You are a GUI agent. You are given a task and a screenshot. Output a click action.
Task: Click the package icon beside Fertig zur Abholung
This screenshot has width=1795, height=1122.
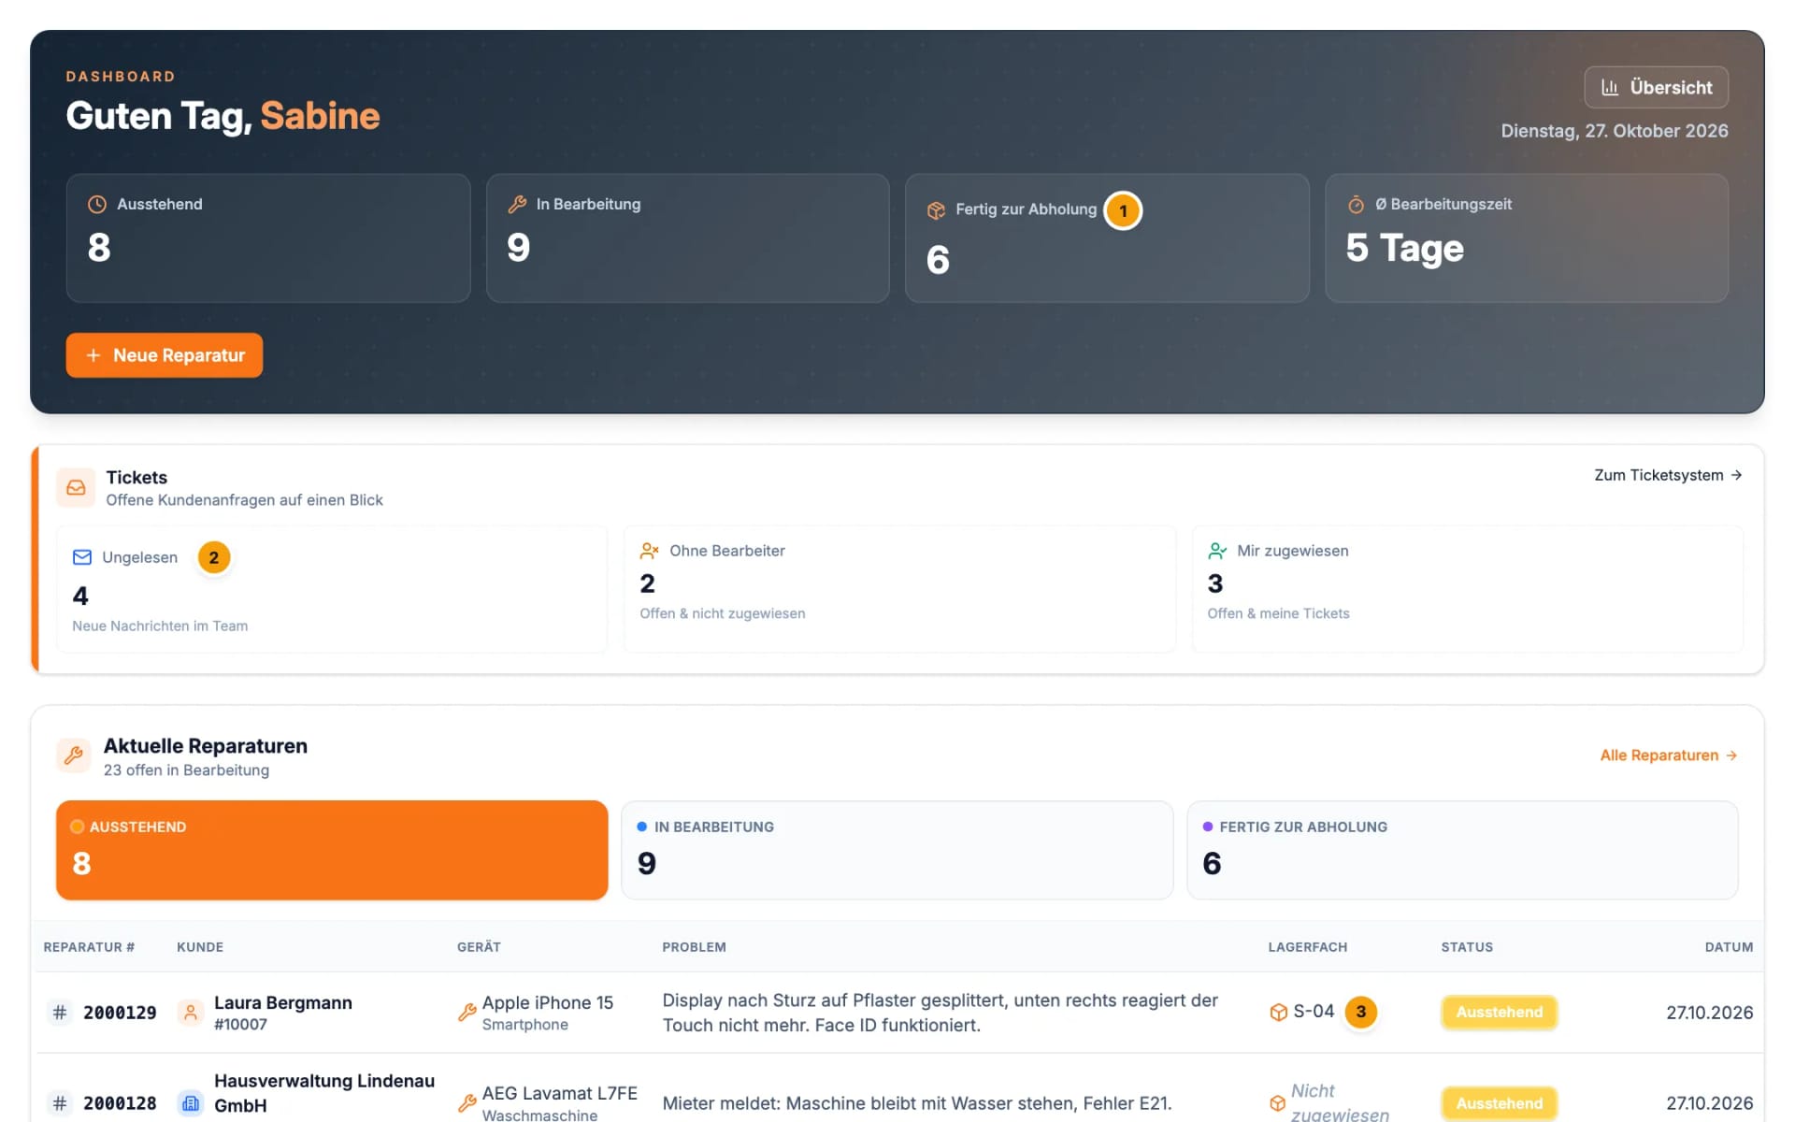pos(936,210)
